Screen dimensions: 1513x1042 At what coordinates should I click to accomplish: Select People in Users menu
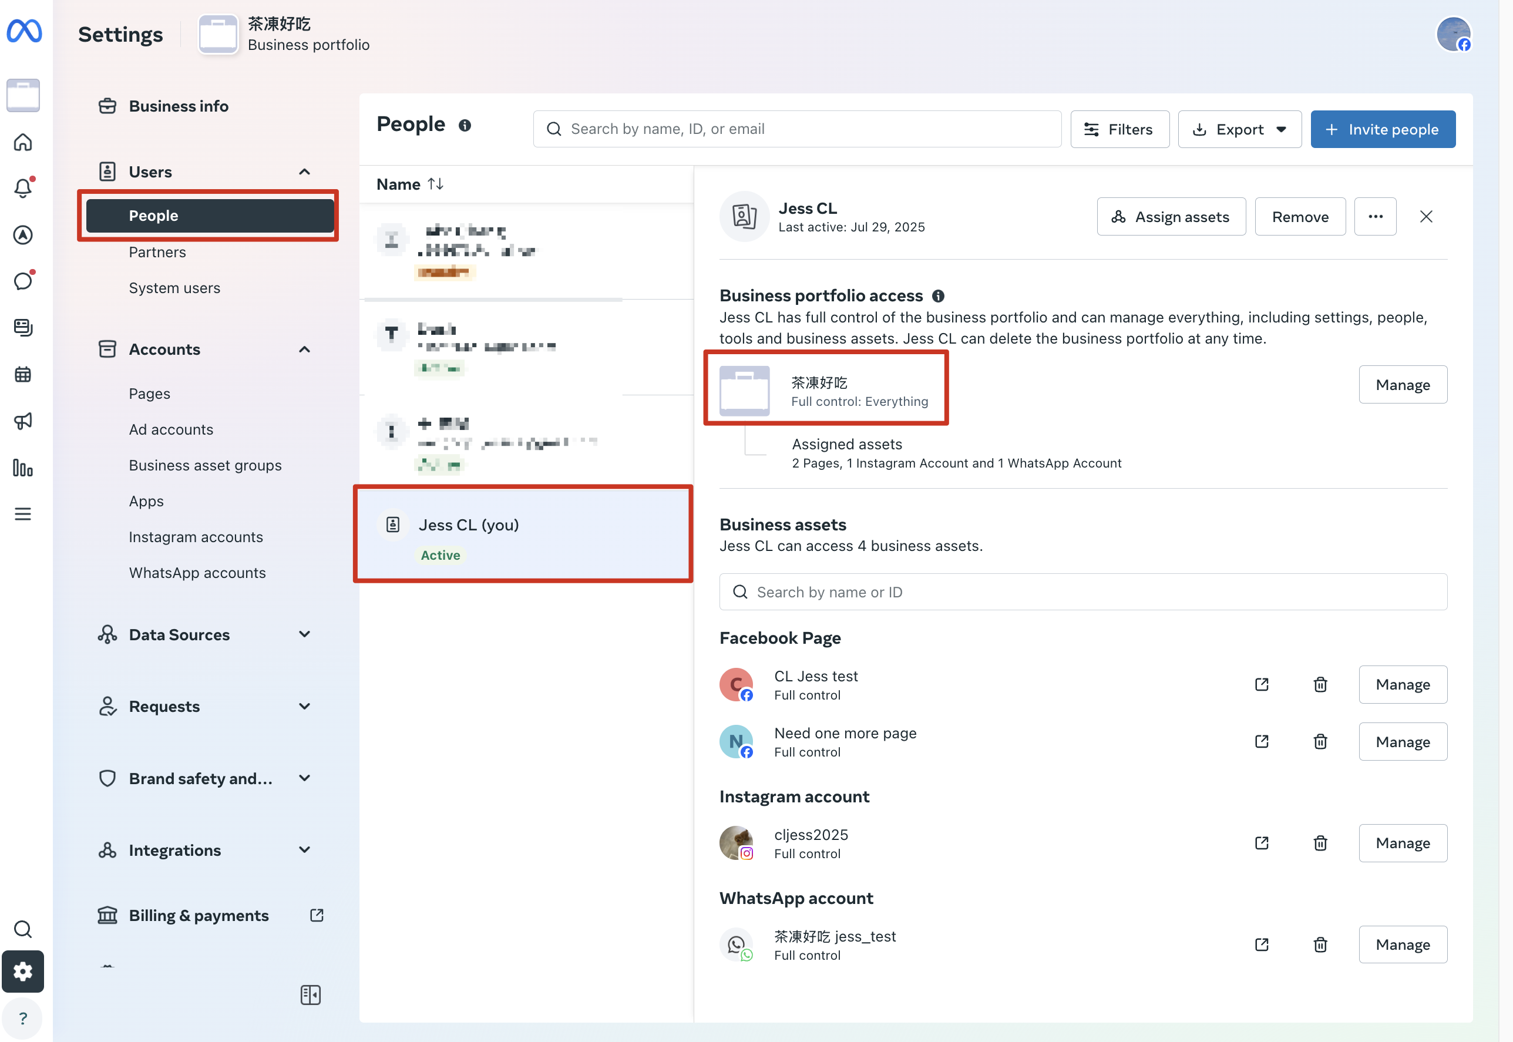pos(210,216)
